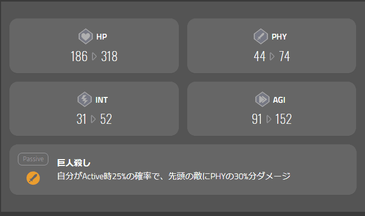The height and width of the screenshot is (216, 365).
Task: Select the Passive skill badge
Action: (33, 159)
